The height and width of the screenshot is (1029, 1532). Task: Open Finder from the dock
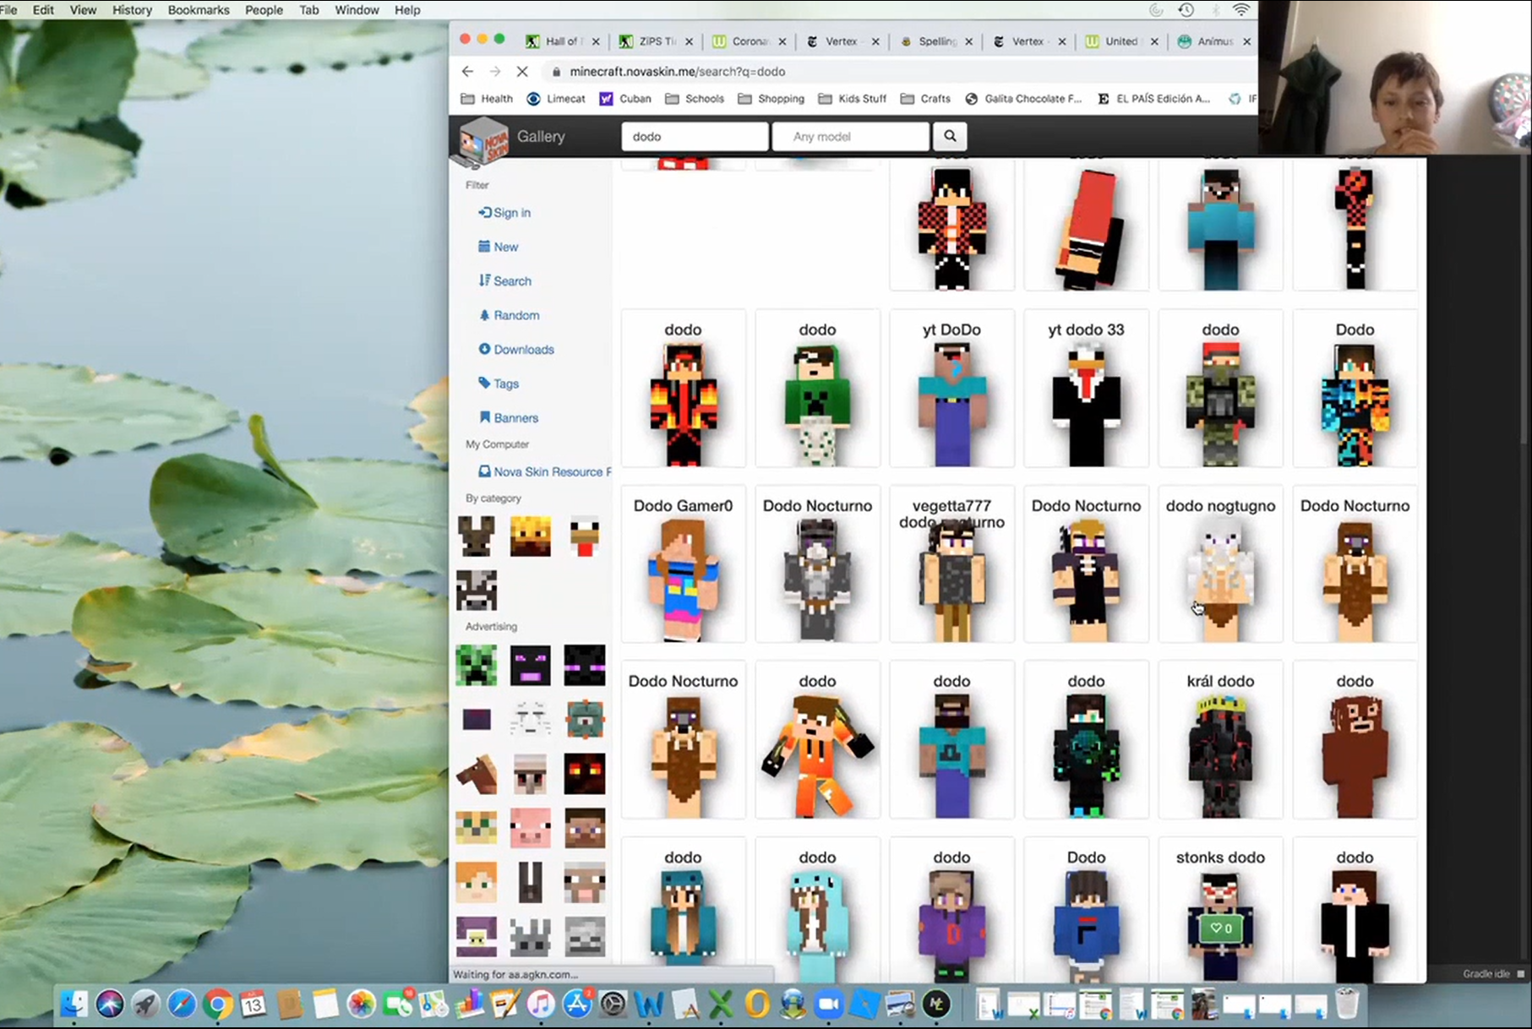74,1004
